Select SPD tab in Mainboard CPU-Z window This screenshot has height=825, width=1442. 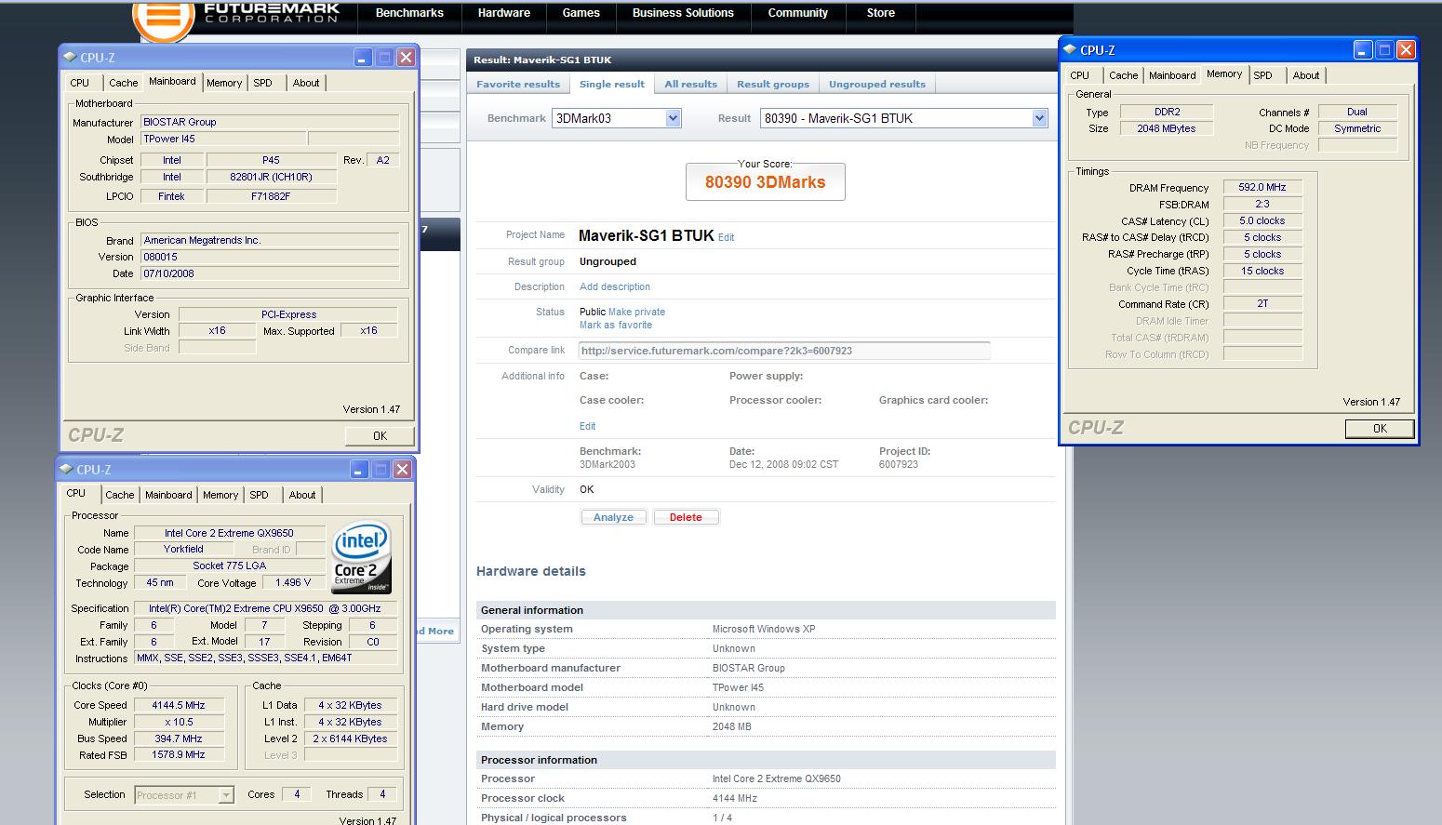tap(263, 83)
